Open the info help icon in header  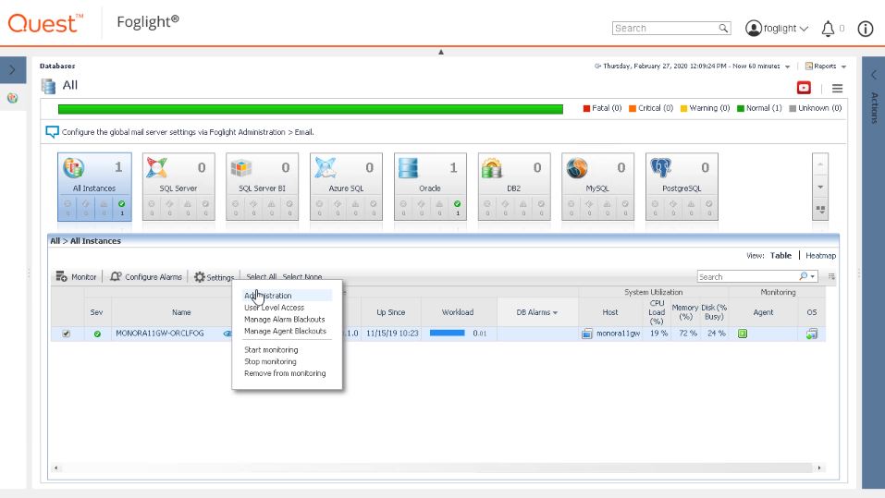click(866, 29)
